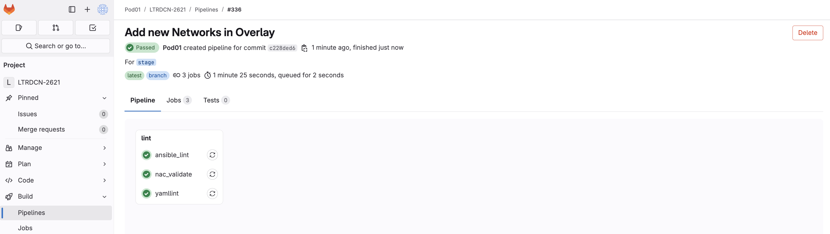Collapse the Pinned section

[x=104, y=98]
